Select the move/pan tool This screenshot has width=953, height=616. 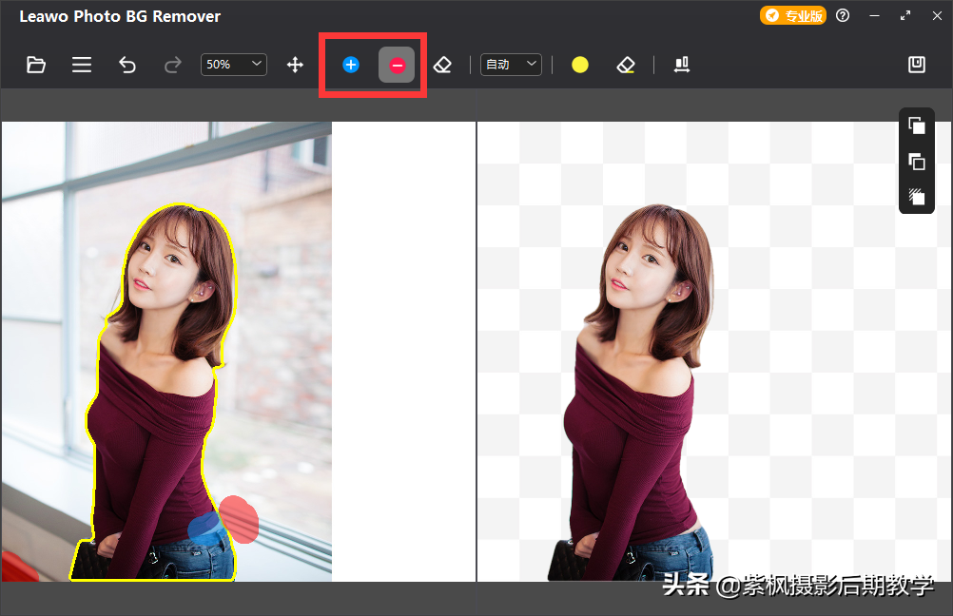click(295, 65)
